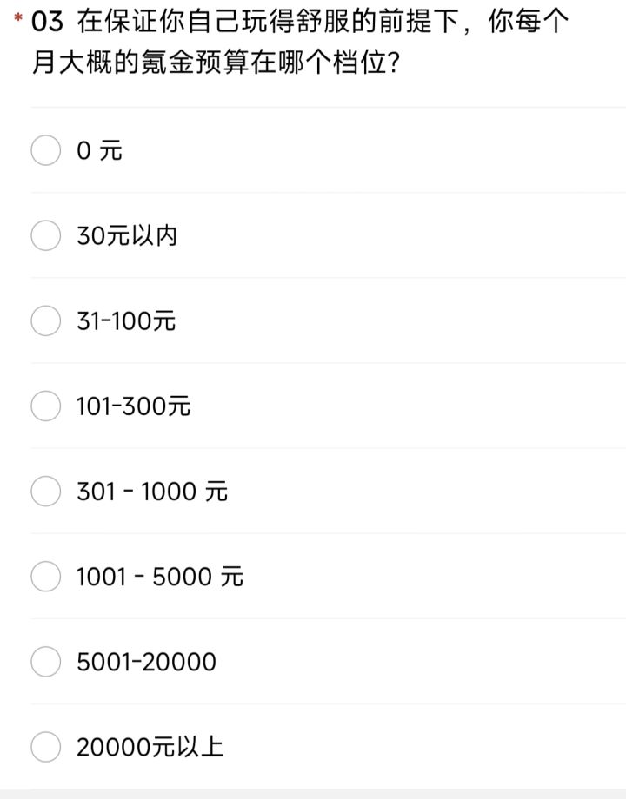The image size is (626, 799).
Task: Pick the 31-100元 radio circle
Action: pyautogui.click(x=45, y=320)
